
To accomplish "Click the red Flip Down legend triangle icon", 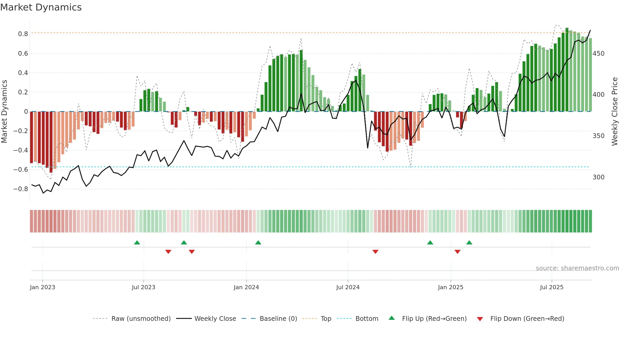I will click(480, 319).
